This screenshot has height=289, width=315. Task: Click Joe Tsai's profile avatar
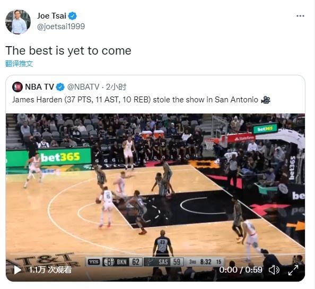pos(18,22)
